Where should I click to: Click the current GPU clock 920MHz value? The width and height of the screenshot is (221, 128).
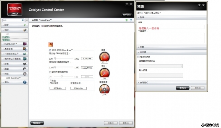click(x=58, y=88)
